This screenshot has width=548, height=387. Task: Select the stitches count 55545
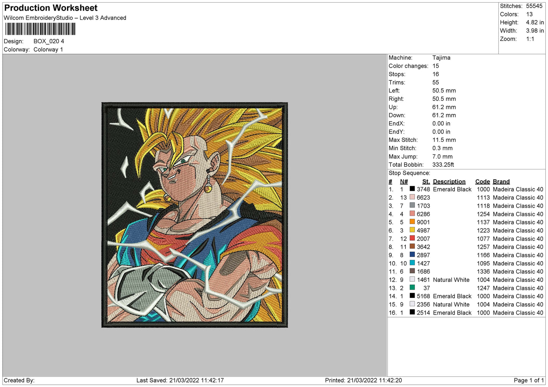[x=534, y=6]
